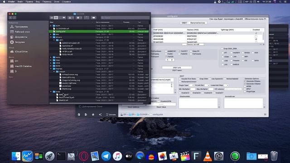Click Finder search field
290x163 pixels.
click(125, 18)
